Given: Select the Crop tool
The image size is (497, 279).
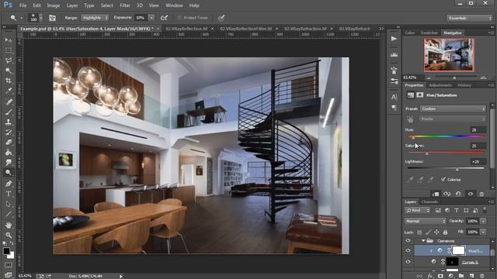Looking at the screenshot, I should tap(9, 81).
